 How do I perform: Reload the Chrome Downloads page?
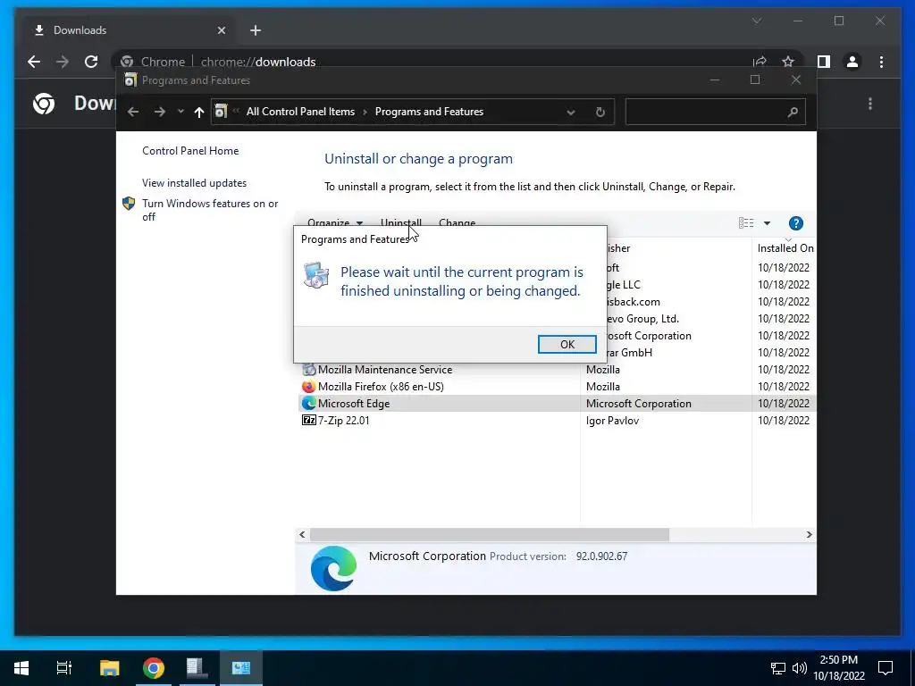(91, 62)
